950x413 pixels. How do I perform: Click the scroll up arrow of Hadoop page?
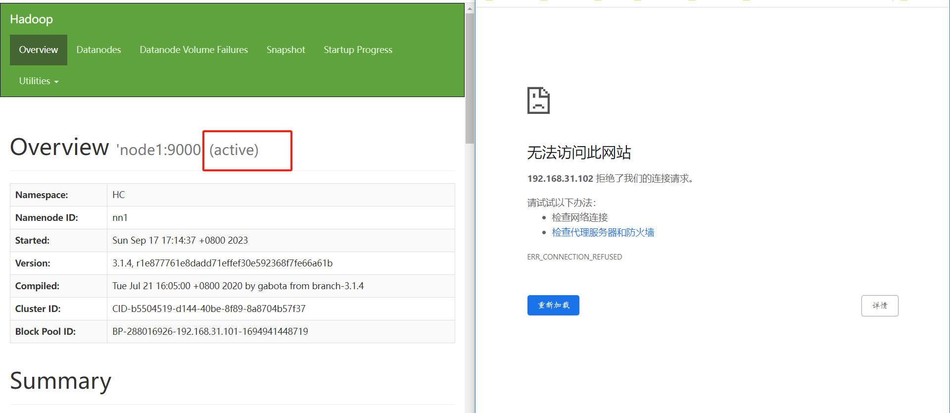(470, 8)
